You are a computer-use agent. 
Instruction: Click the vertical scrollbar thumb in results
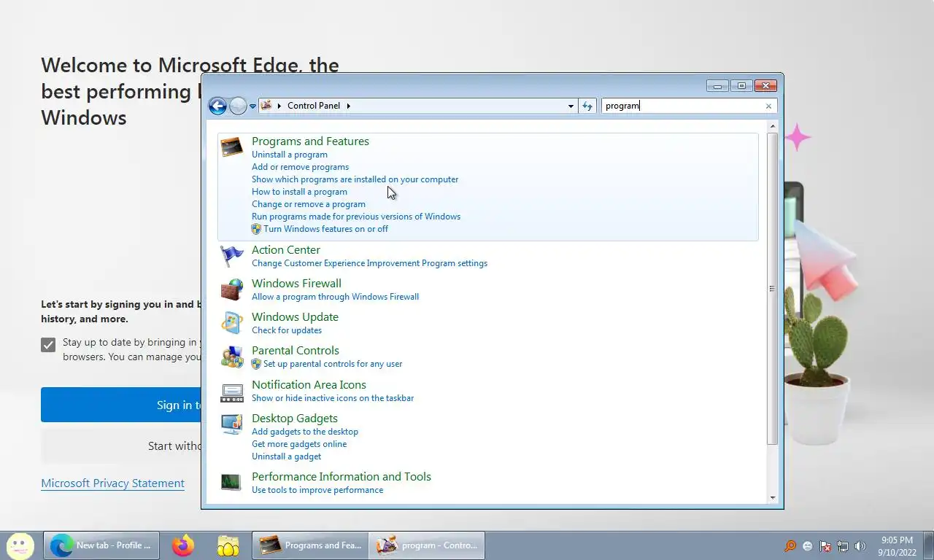773,289
